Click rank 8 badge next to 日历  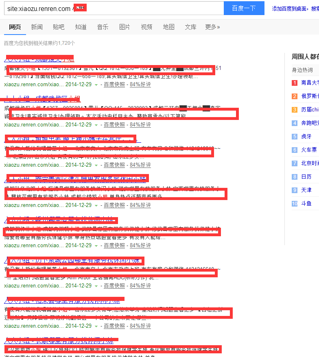(295, 177)
